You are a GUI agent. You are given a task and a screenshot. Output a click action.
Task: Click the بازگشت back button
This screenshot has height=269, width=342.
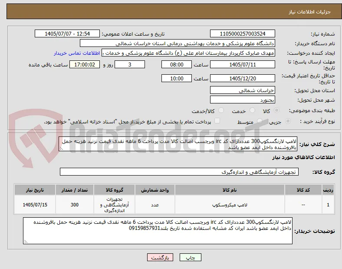pyautogui.click(x=160, y=258)
